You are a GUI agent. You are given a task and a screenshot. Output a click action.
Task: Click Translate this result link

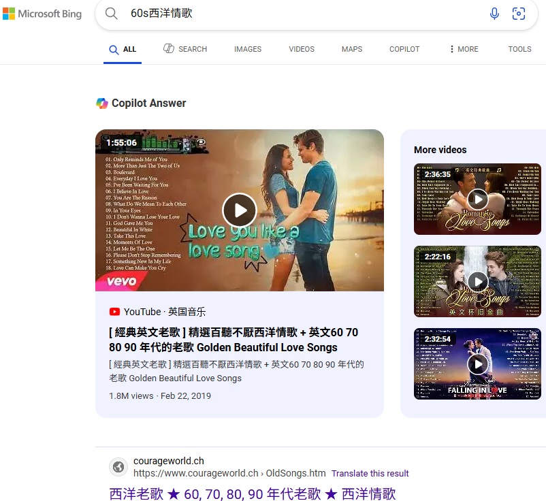point(370,473)
